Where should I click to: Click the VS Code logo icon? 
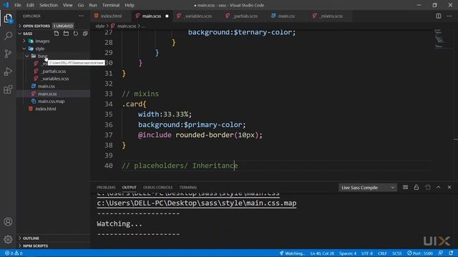6,5
